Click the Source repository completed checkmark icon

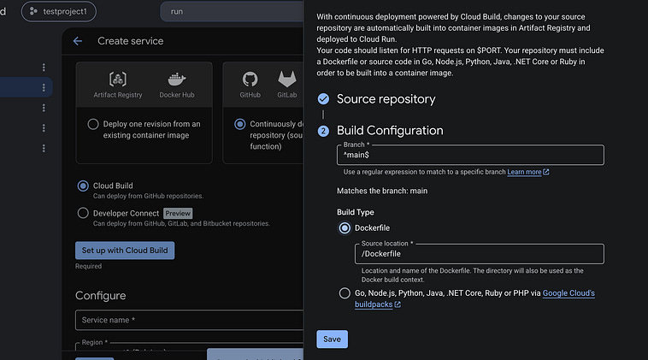tap(323, 99)
